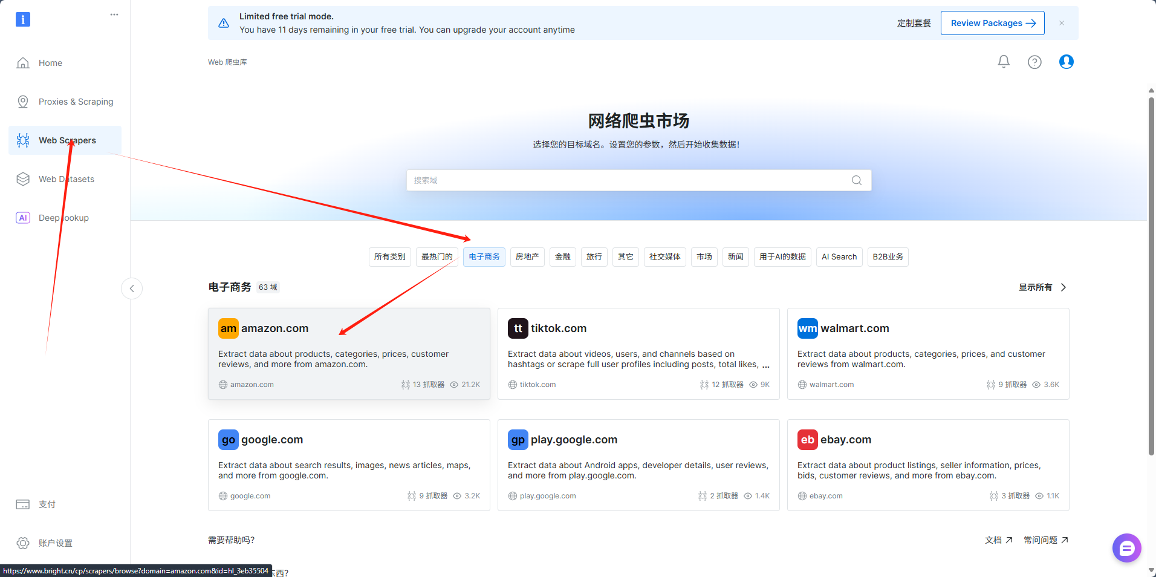Toggle the 房地产 category filter

527,256
